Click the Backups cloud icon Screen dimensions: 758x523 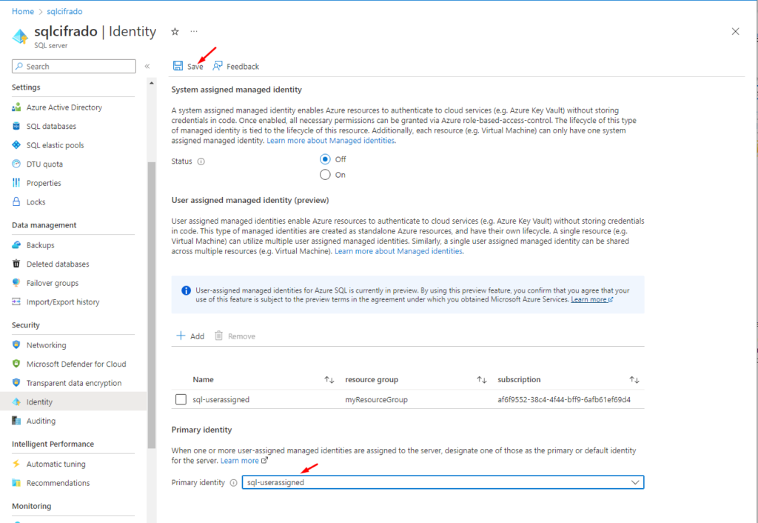[x=16, y=244]
